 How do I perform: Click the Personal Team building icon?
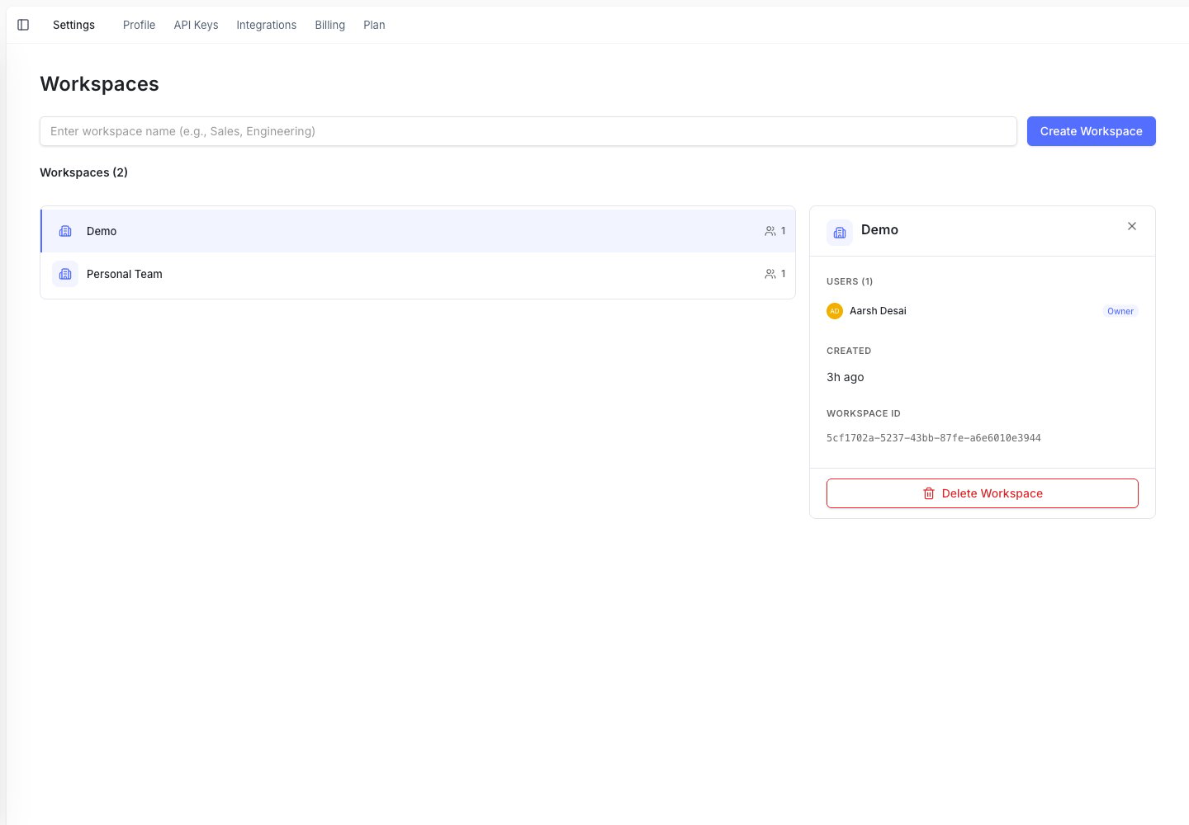tap(65, 274)
